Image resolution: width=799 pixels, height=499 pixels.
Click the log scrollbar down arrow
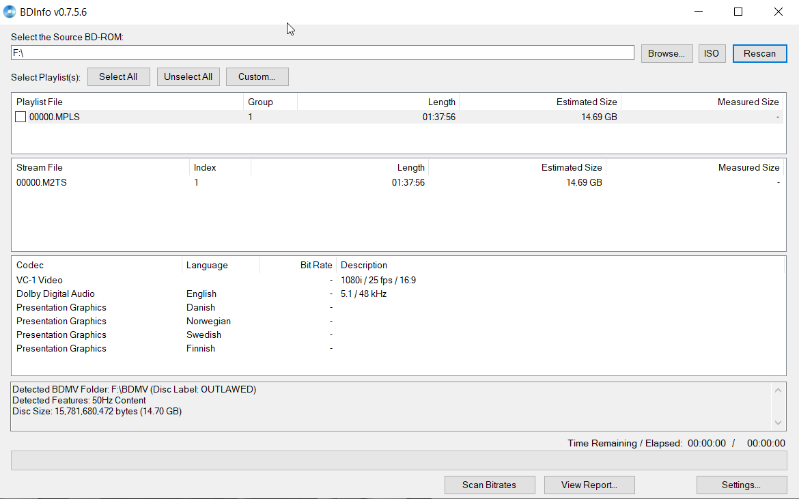point(778,423)
